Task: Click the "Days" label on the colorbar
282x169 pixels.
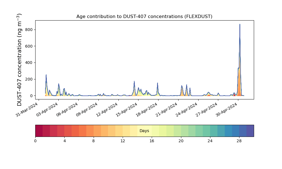Action: (x=144, y=131)
